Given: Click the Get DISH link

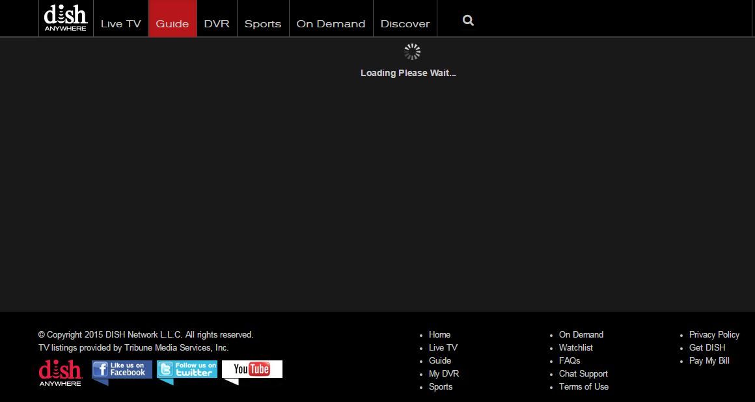Looking at the screenshot, I should tap(707, 347).
